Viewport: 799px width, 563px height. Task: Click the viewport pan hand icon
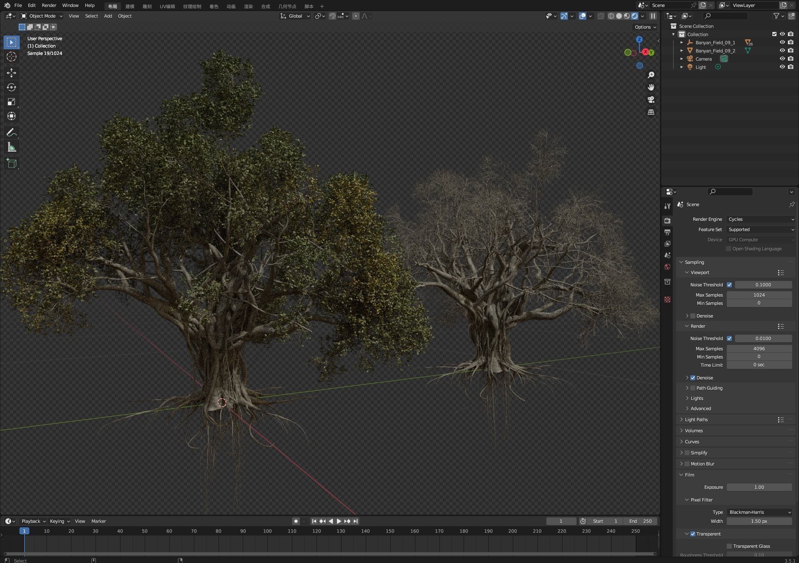[x=651, y=87]
